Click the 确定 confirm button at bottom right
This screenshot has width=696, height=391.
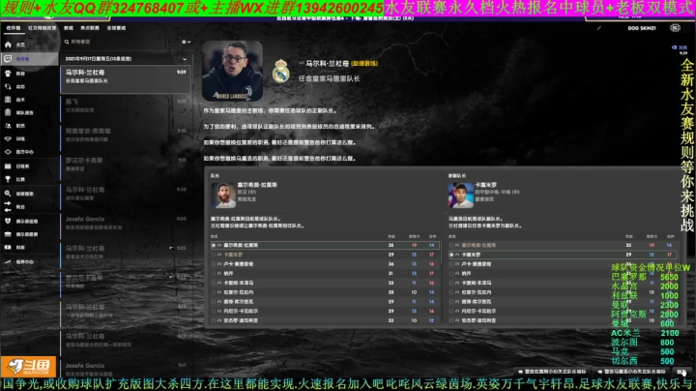[681, 371]
